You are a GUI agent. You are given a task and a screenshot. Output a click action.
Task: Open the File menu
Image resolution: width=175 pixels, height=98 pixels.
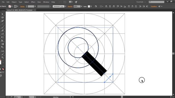[3, 2]
